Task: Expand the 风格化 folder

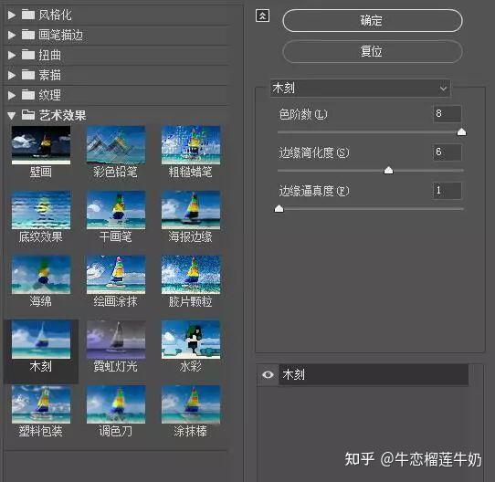Action: coord(12,15)
